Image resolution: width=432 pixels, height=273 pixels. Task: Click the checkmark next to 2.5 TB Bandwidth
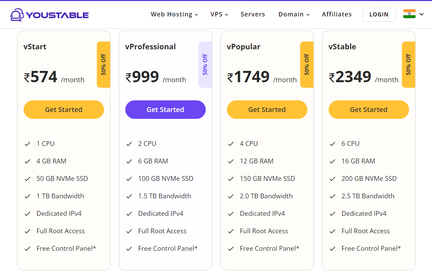332,196
